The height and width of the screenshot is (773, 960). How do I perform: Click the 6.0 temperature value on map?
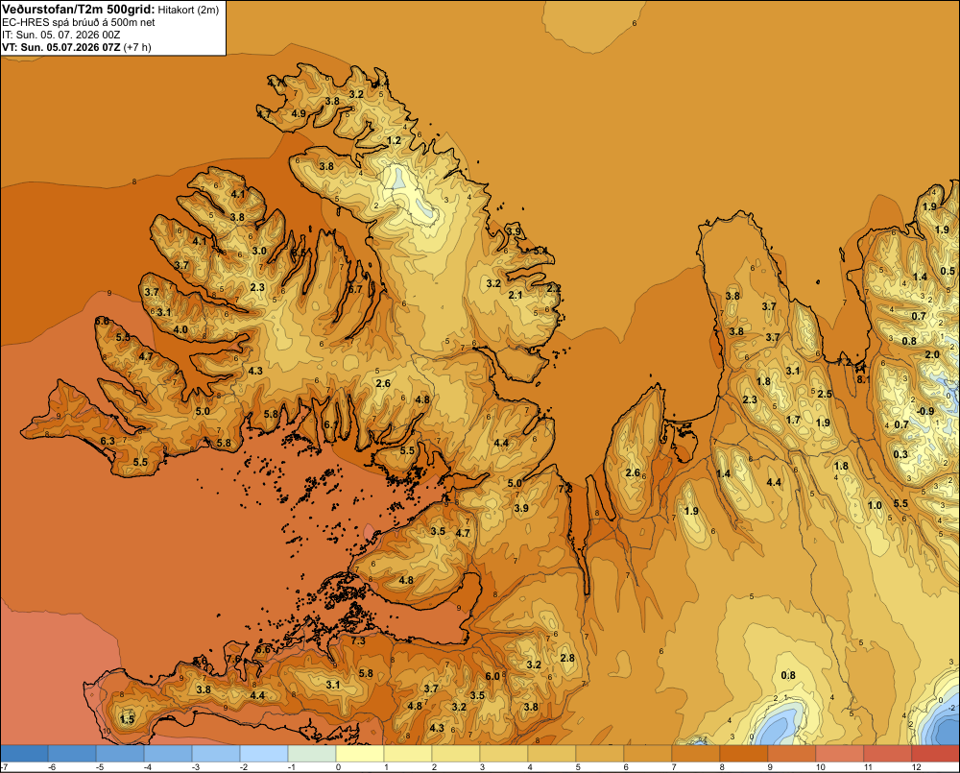coord(492,676)
